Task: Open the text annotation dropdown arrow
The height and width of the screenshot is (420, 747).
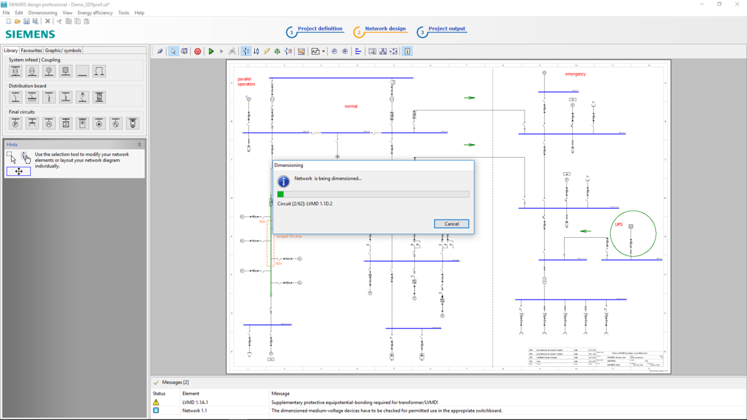Action: tap(323, 51)
